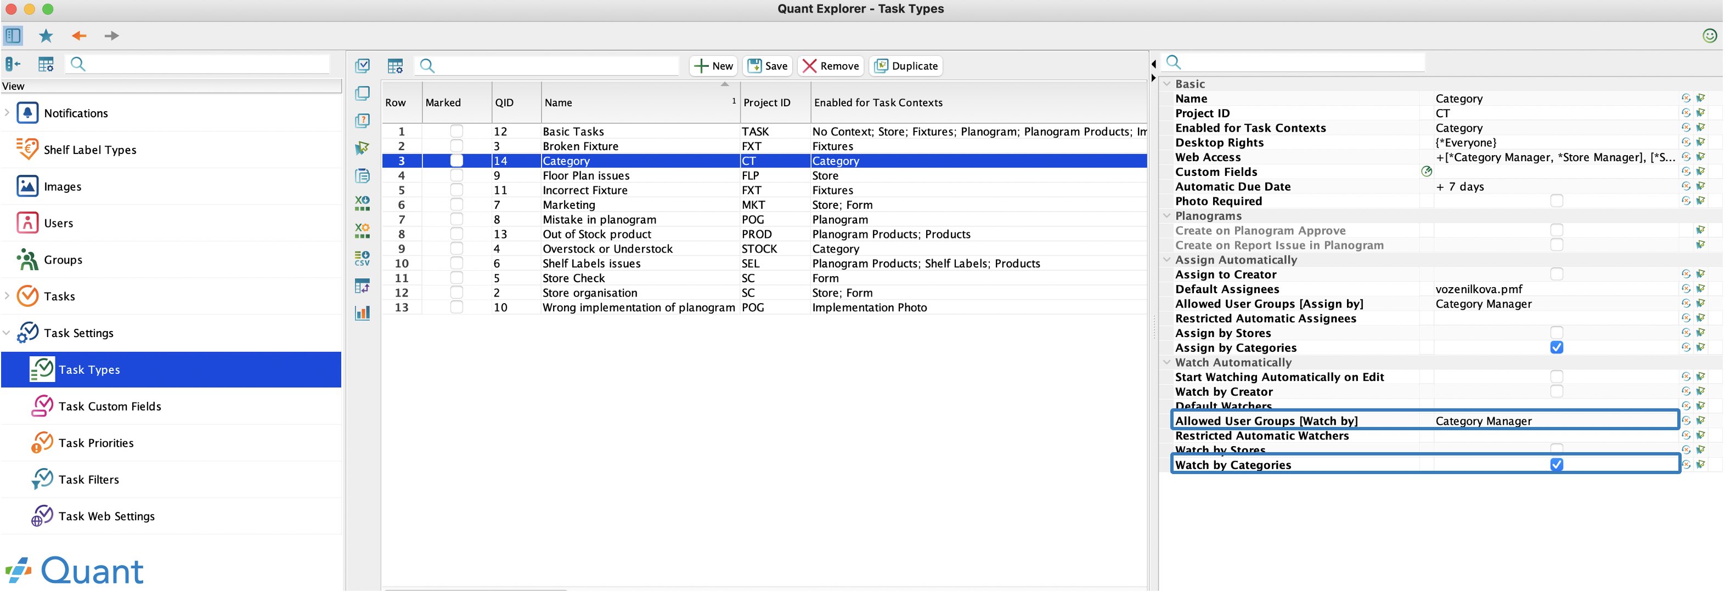Toggle the sidebar panel icon

point(13,36)
